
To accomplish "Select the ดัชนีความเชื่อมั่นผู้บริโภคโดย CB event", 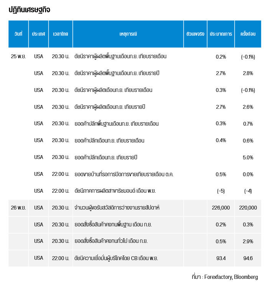I will [116, 258].
